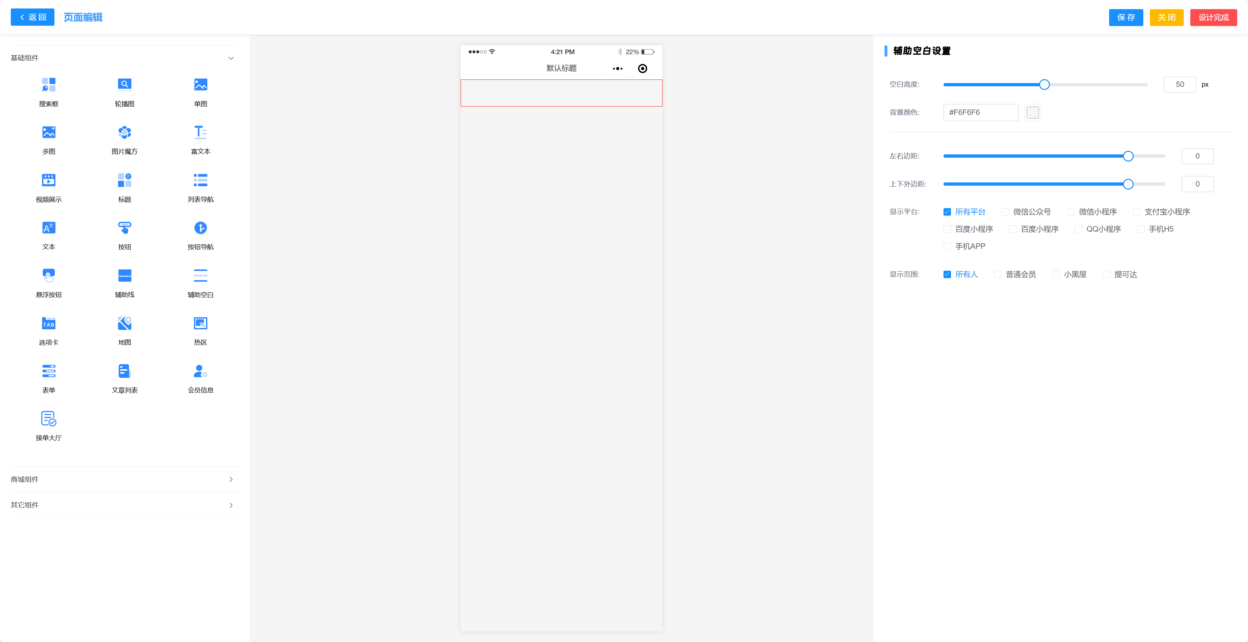
Task: Click the 空白高度 height value input field
Action: tap(1179, 85)
